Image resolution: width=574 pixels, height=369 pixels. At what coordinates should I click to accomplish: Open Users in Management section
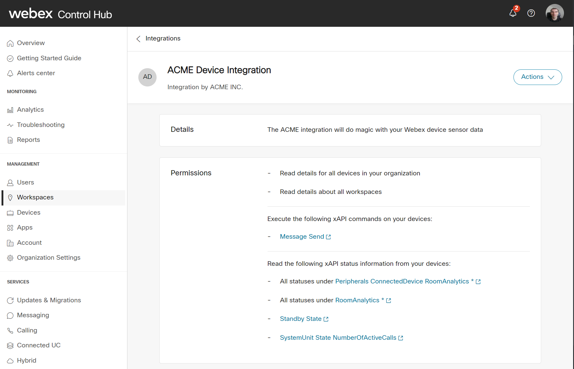tap(26, 182)
